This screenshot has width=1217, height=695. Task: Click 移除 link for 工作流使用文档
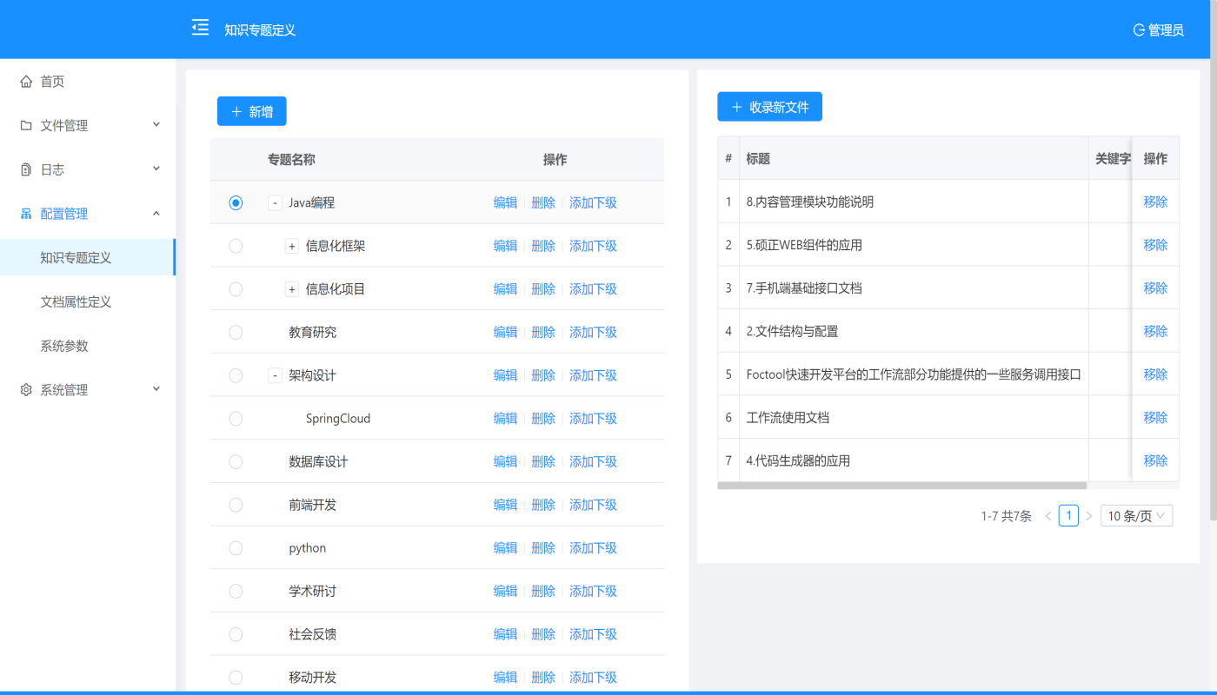(x=1155, y=417)
